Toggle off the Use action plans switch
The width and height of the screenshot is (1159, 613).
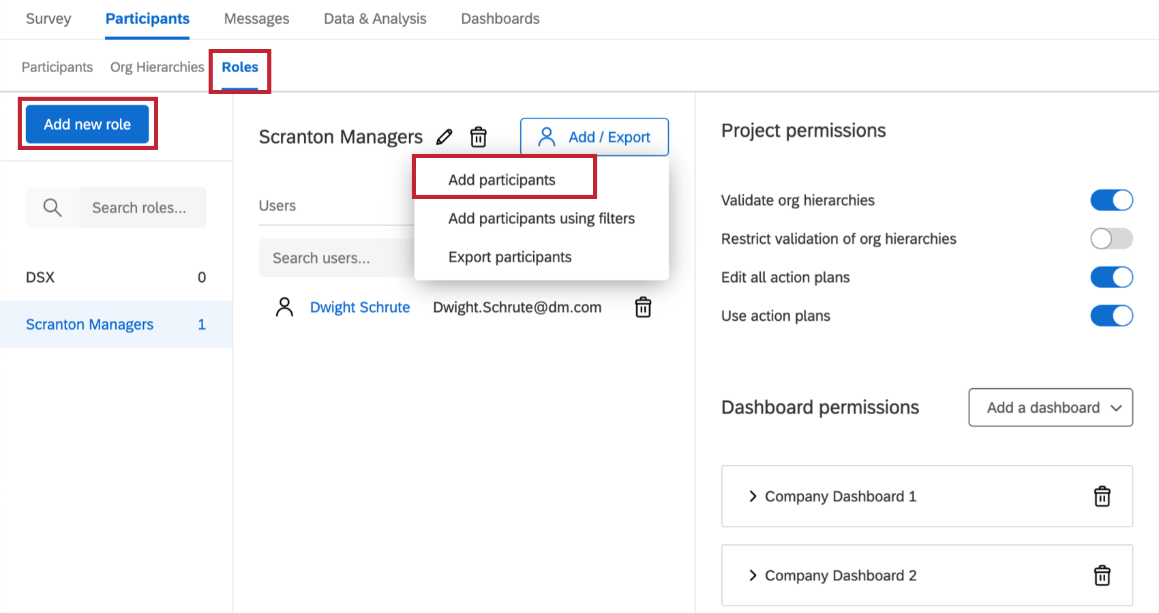1111,315
